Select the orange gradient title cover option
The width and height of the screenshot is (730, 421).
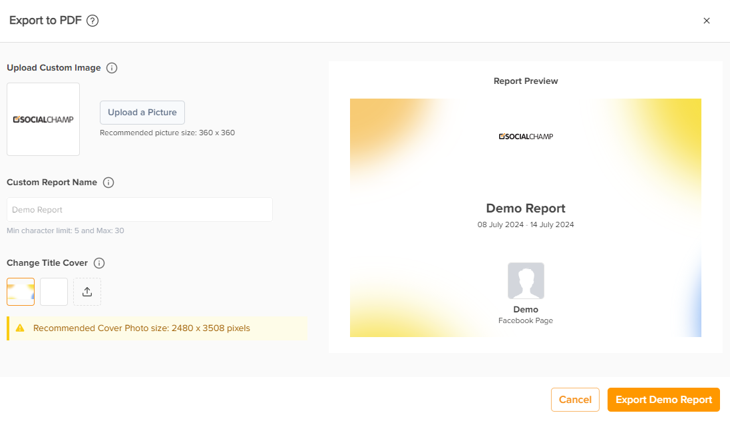[x=20, y=291]
